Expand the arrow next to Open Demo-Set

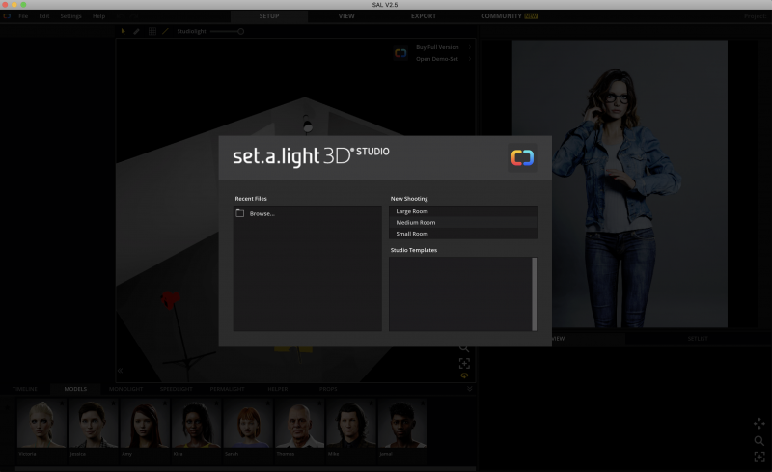click(x=470, y=59)
